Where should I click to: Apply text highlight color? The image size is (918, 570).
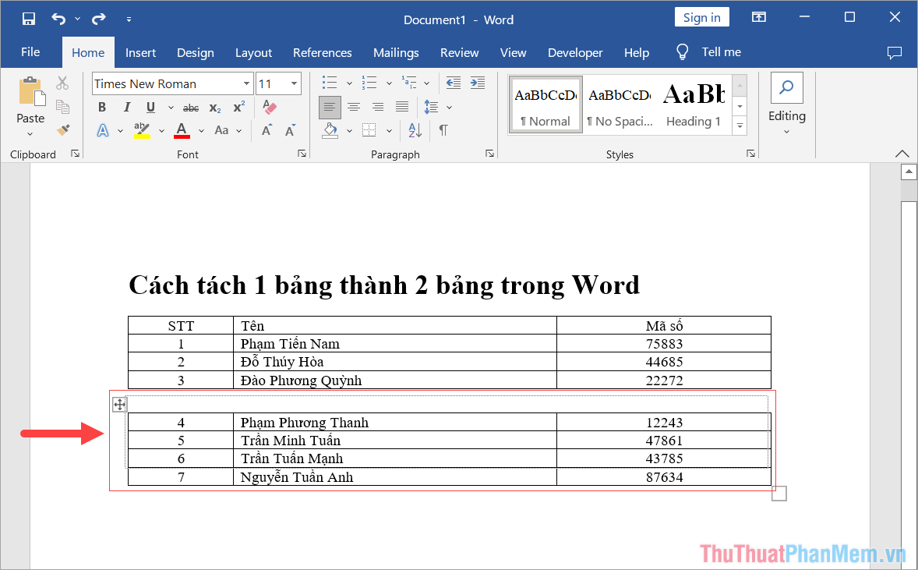point(142,130)
